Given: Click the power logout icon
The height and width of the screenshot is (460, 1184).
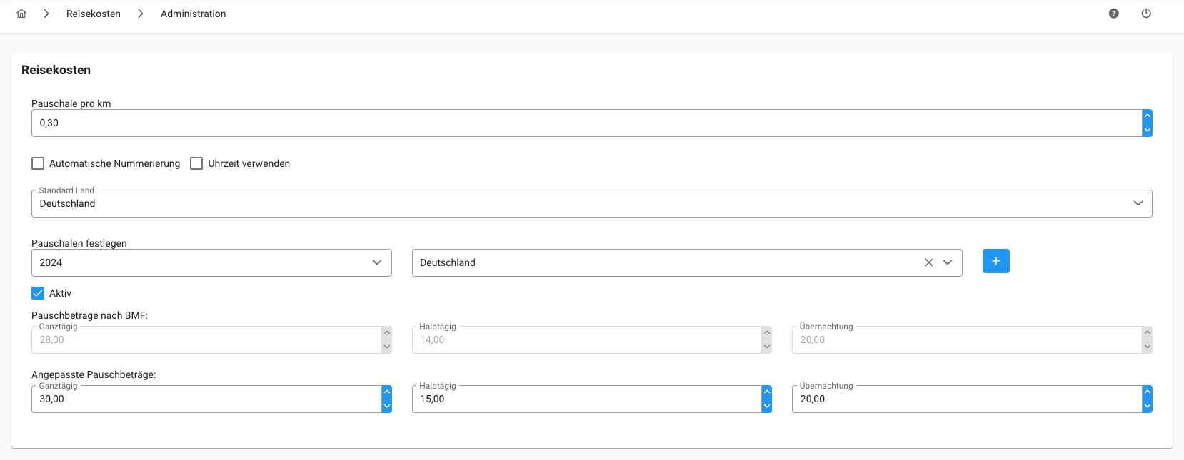Looking at the screenshot, I should coord(1146,14).
